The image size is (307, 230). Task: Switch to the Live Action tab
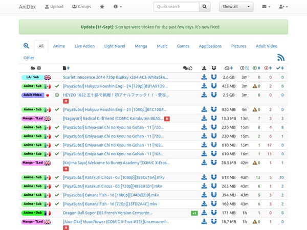click(84, 46)
